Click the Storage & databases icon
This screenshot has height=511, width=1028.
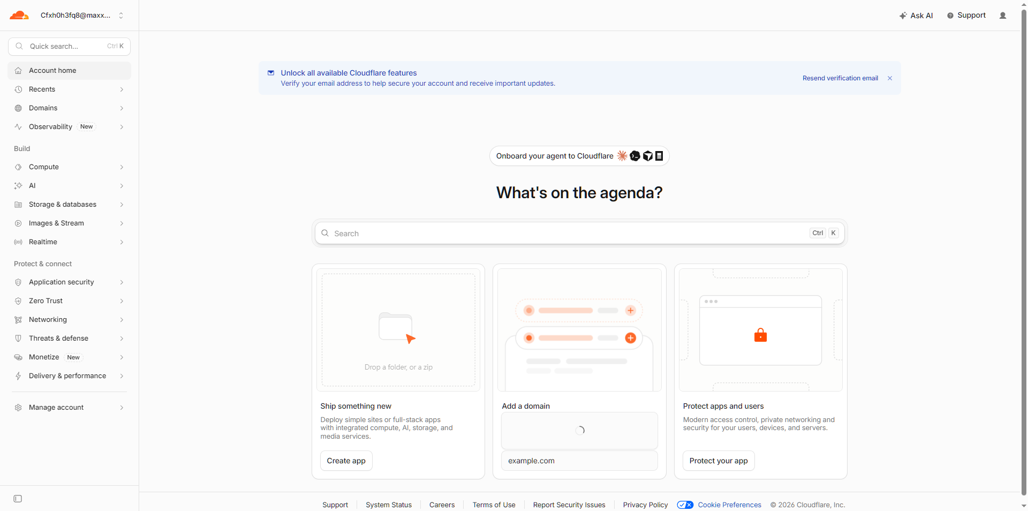tap(18, 205)
